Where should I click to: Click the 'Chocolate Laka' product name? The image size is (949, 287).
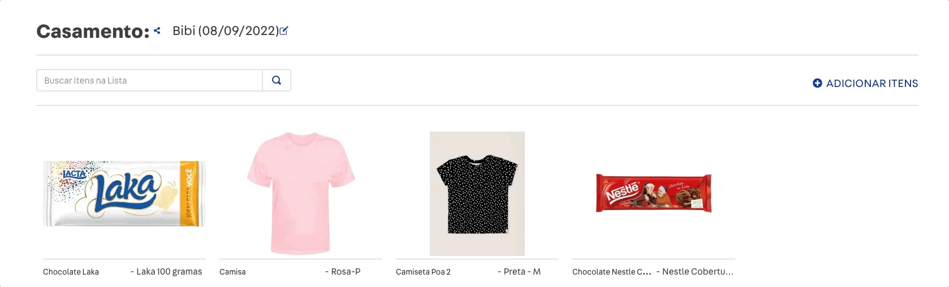coord(71,272)
